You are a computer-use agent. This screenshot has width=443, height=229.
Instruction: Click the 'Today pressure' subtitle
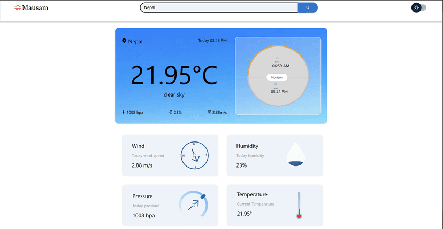[146, 206]
